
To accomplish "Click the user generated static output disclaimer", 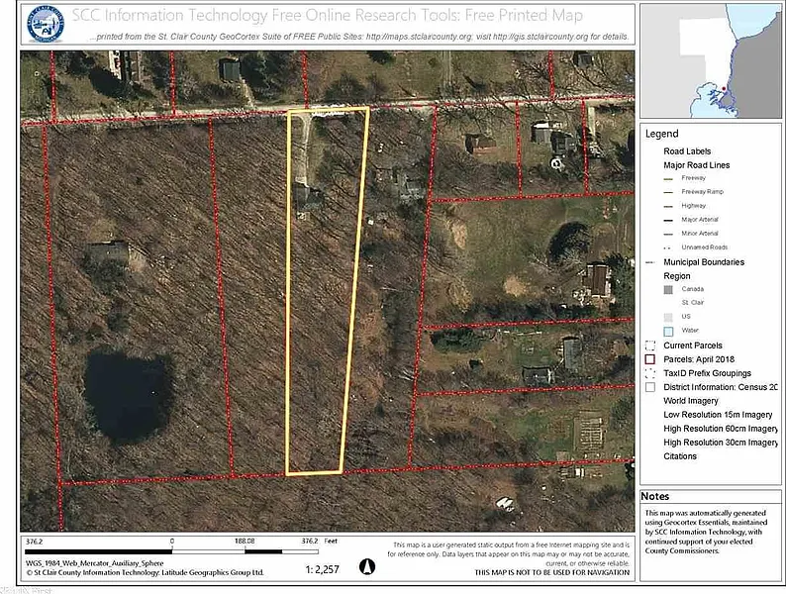I will click(508, 553).
